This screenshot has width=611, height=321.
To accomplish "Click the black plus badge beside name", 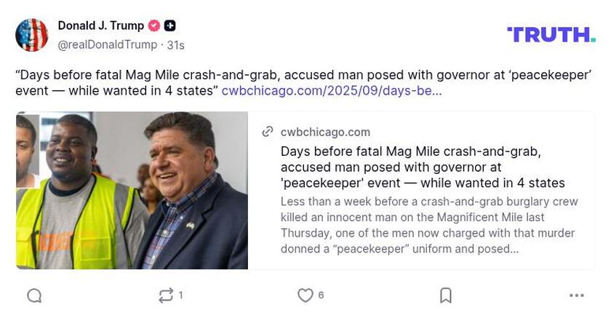I will [169, 25].
